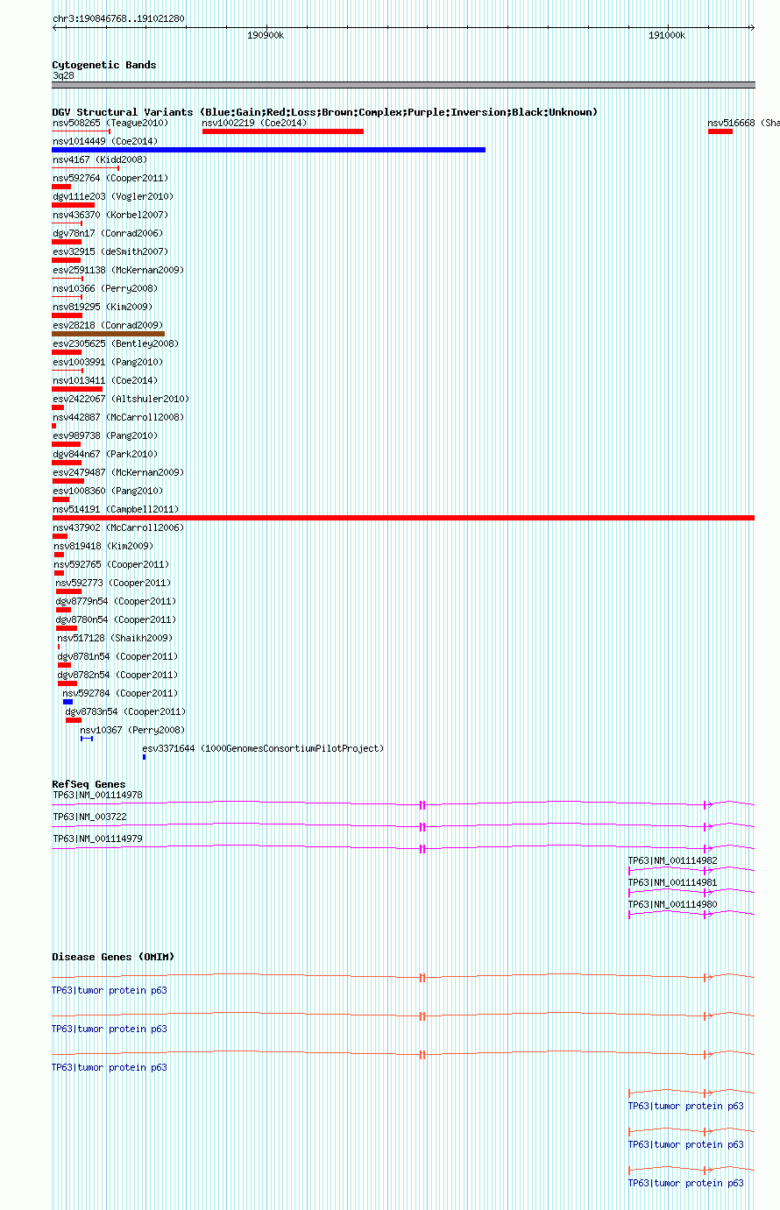Image resolution: width=780 pixels, height=1210 pixels.
Task: Click the chr3:190846768..191021280 coordinate label
Action: [x=118, y=18]
